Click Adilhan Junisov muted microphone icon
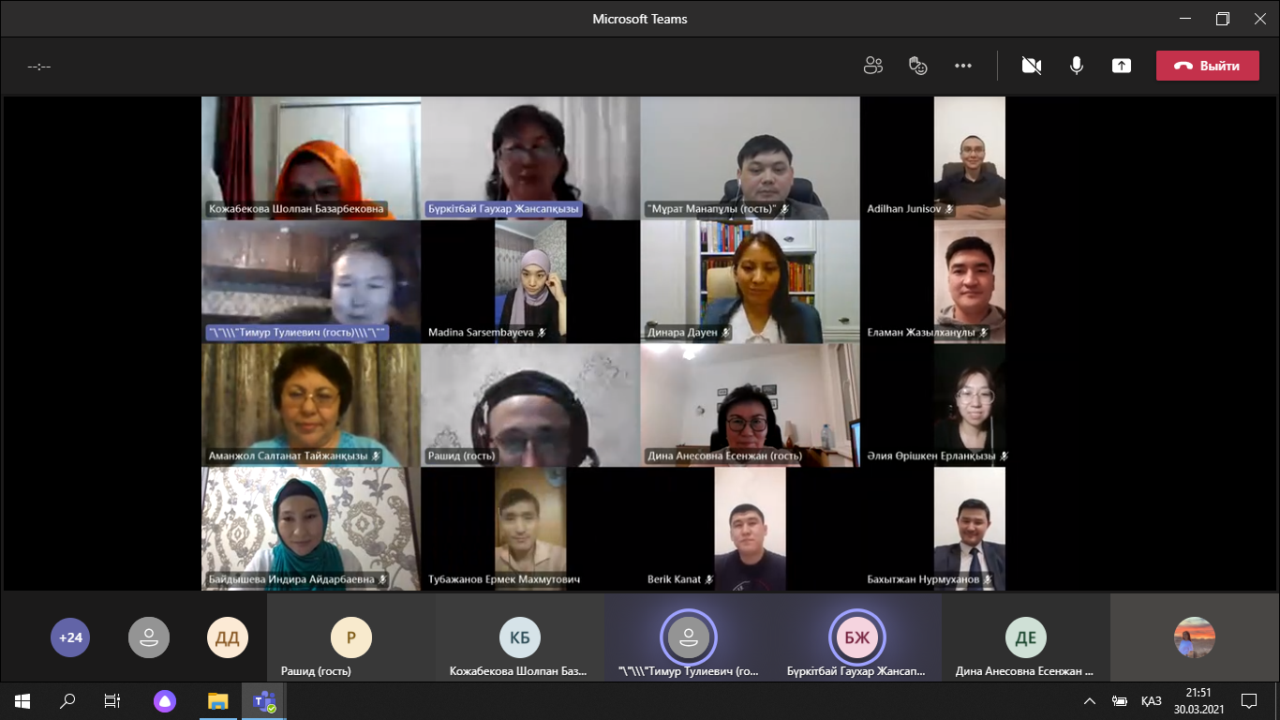The image size is (1280, 720). tap(949, 209)
